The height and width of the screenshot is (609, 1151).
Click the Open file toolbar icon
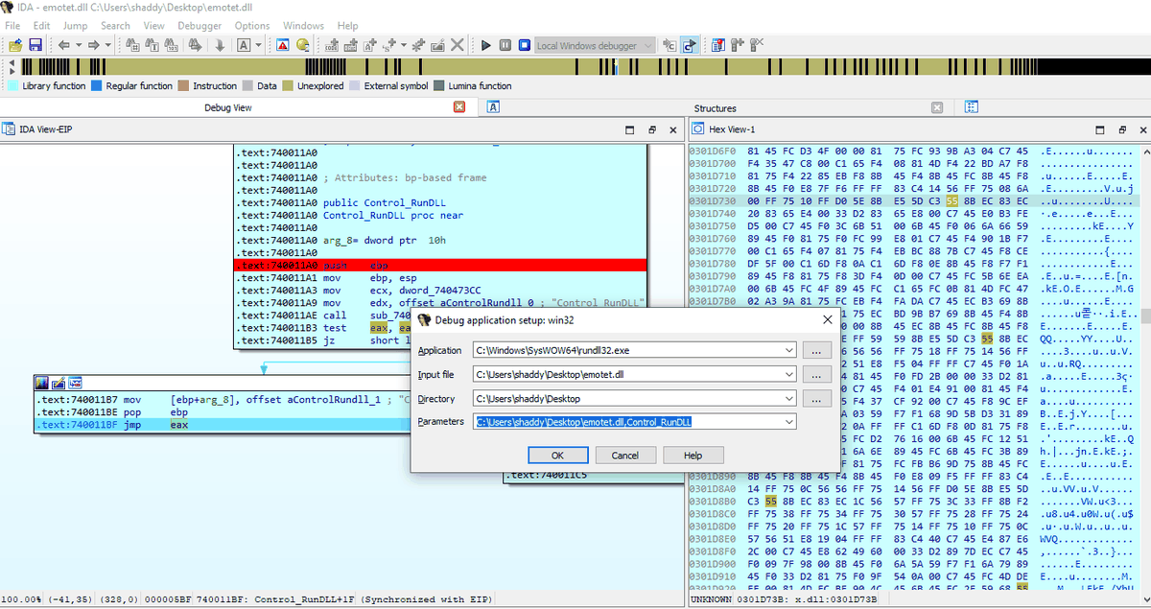15,45
